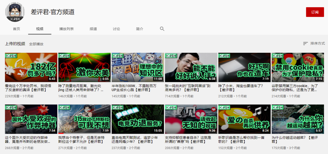Open the 电竞劝退服务 video thumbnail
Screen dimensions: 328x154
(x=138, y=119)
